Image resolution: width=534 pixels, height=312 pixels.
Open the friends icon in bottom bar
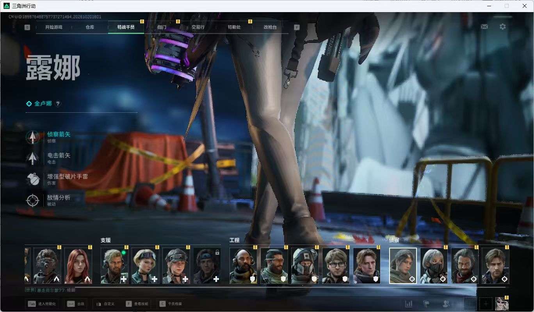coord(446,304)
